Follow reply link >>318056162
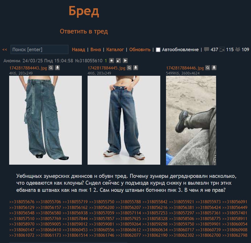The width and height of the screenshot is (251, 243). point(75,208)
